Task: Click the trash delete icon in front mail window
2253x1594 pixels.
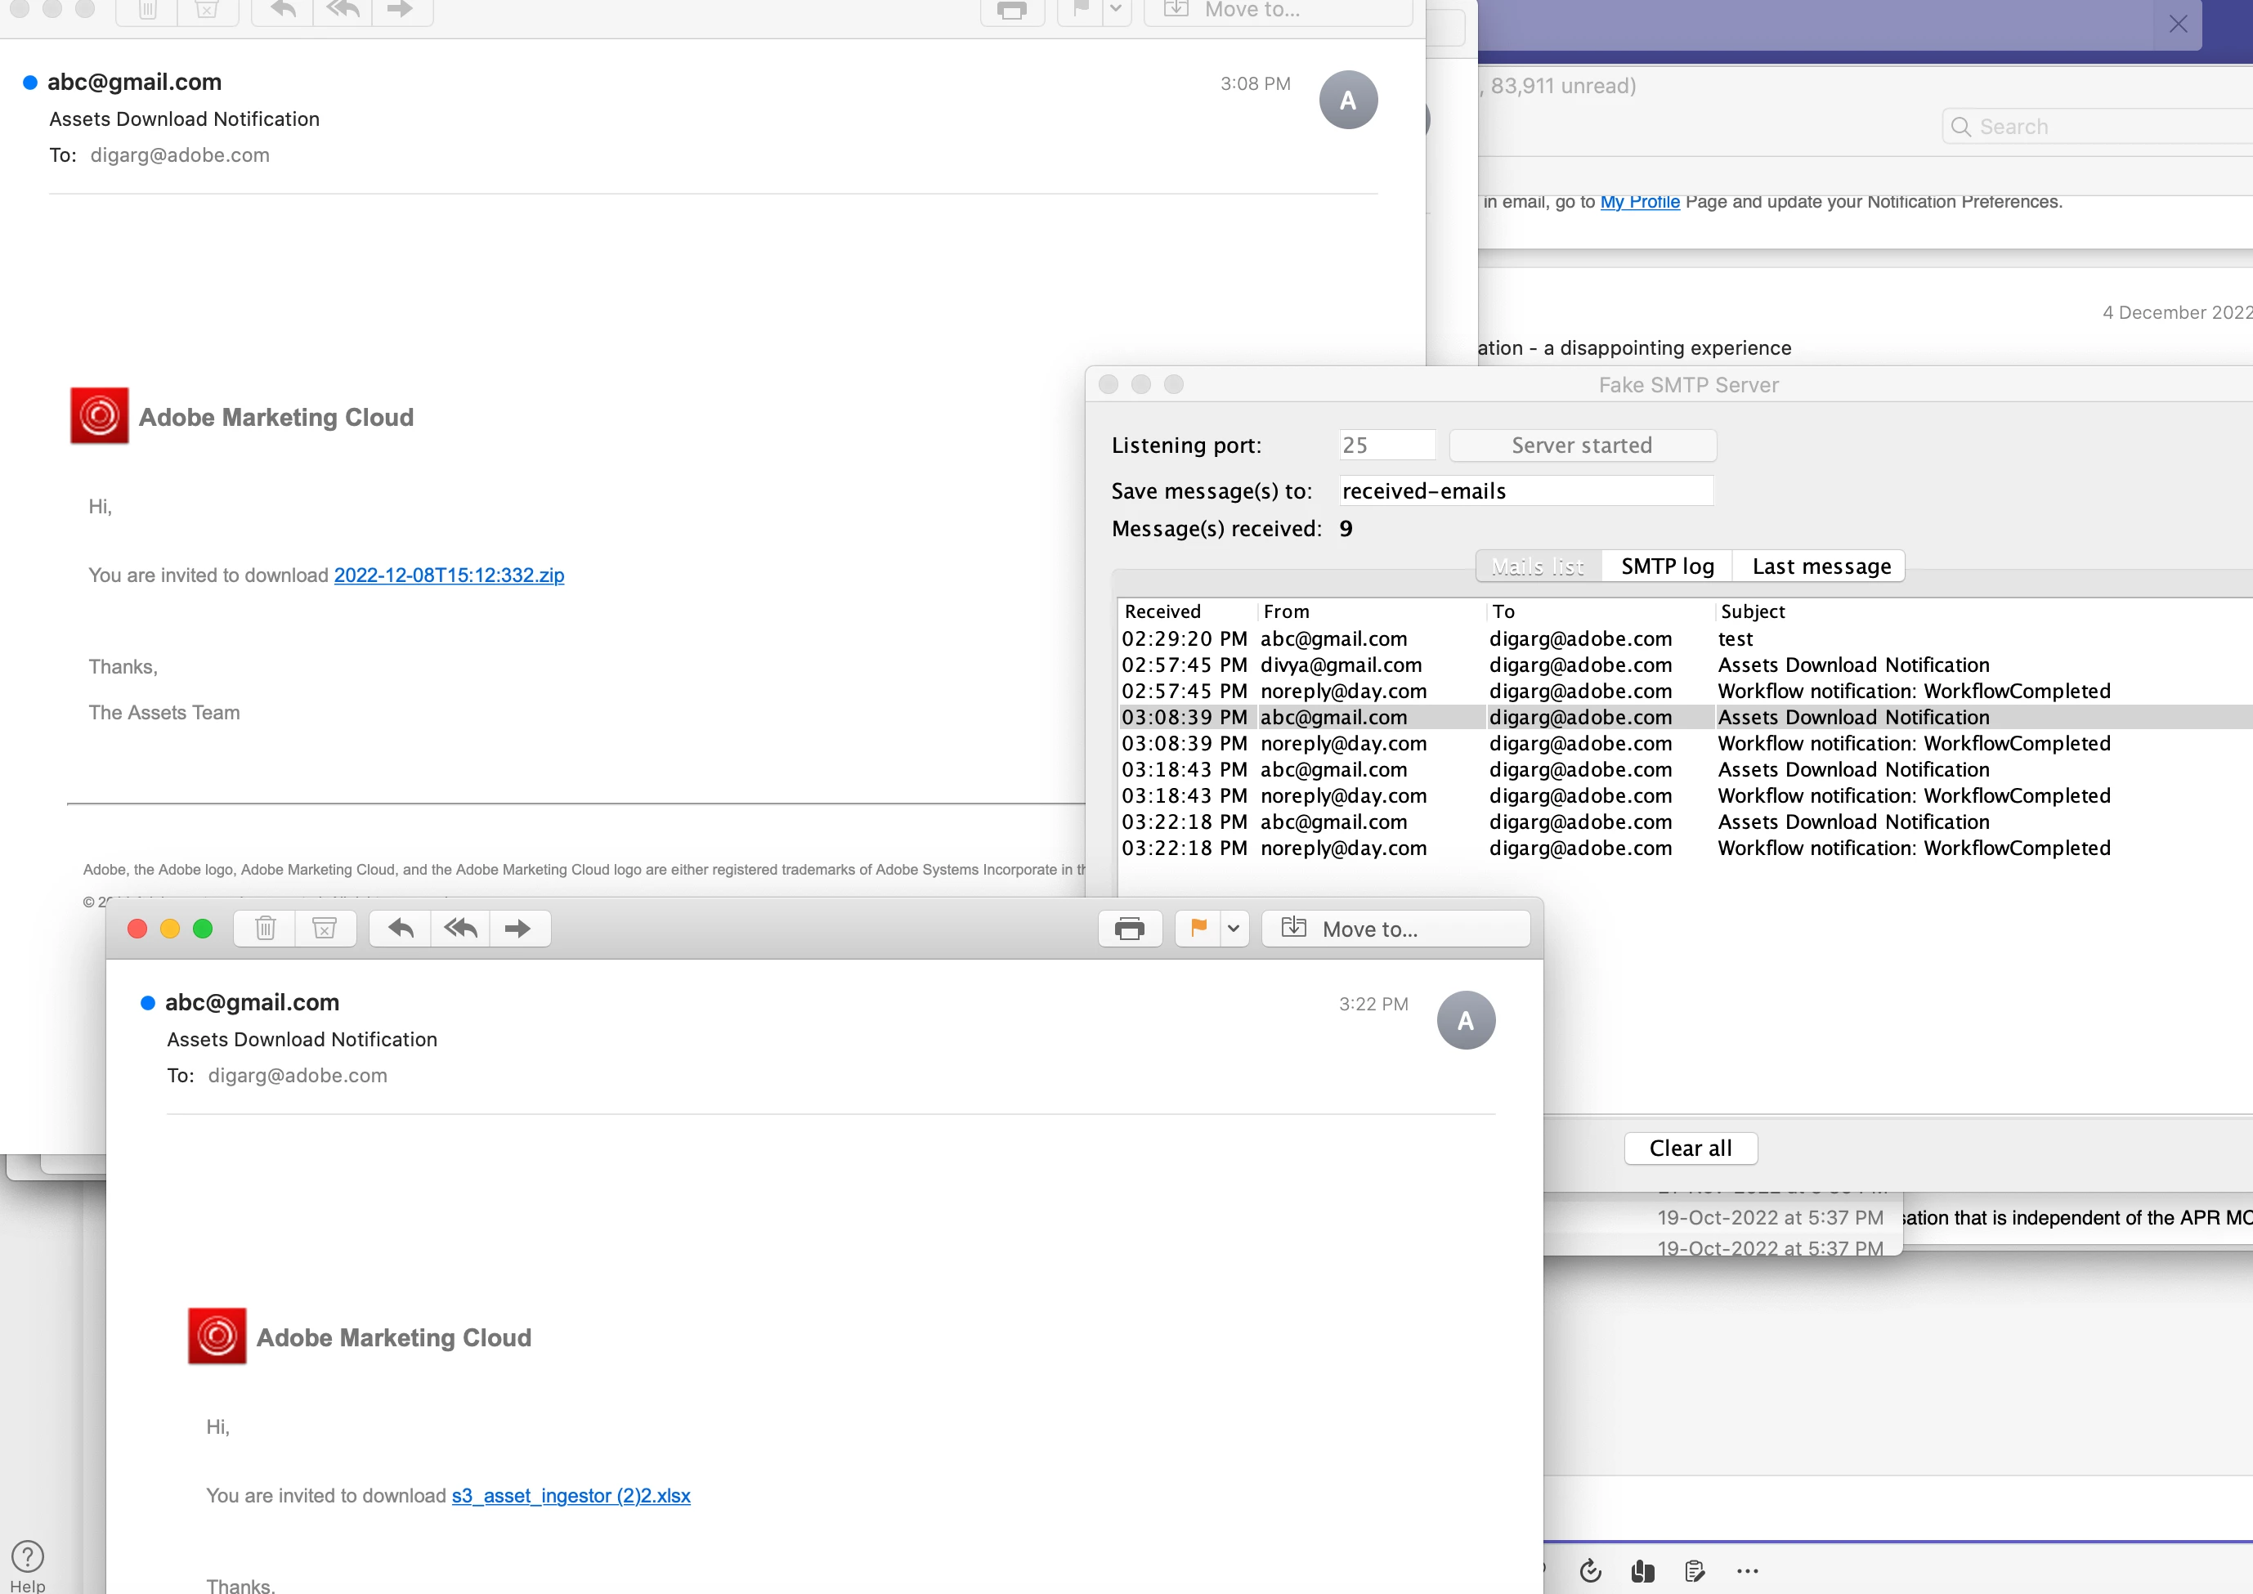Action: click(265, 929)
